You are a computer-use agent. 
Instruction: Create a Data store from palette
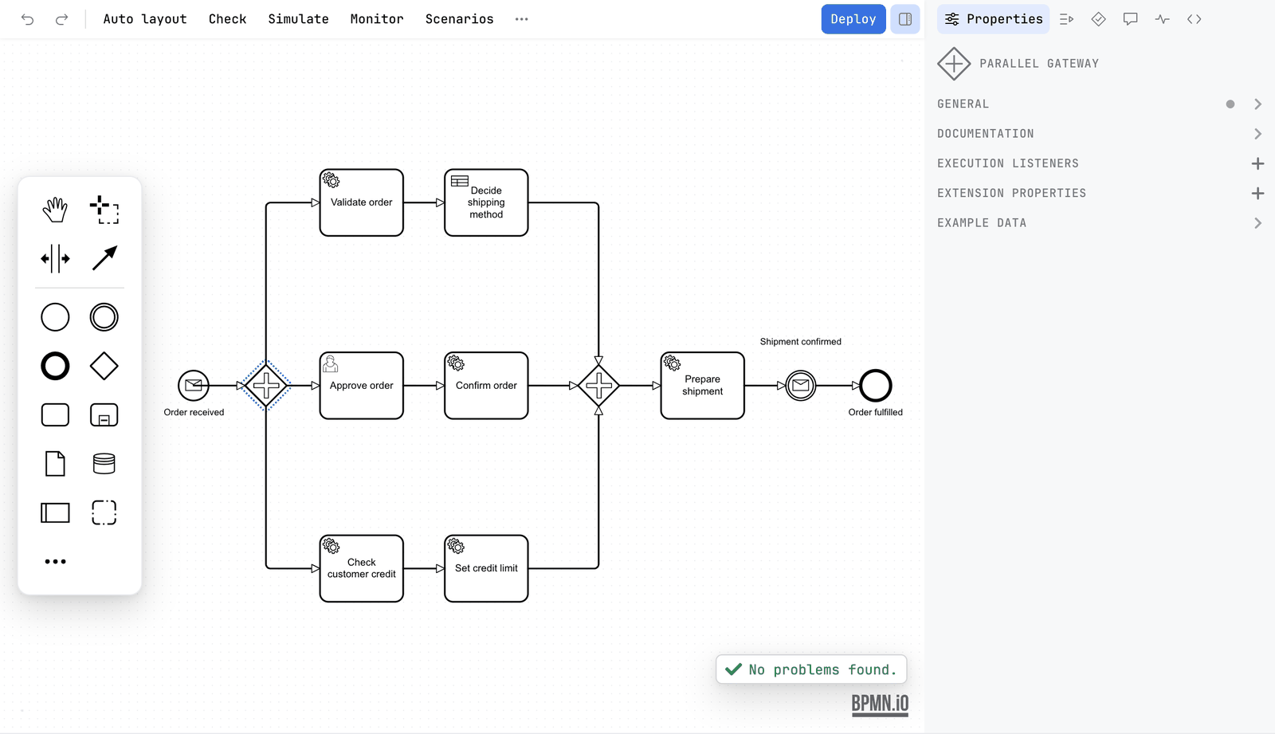click(104, 464)
